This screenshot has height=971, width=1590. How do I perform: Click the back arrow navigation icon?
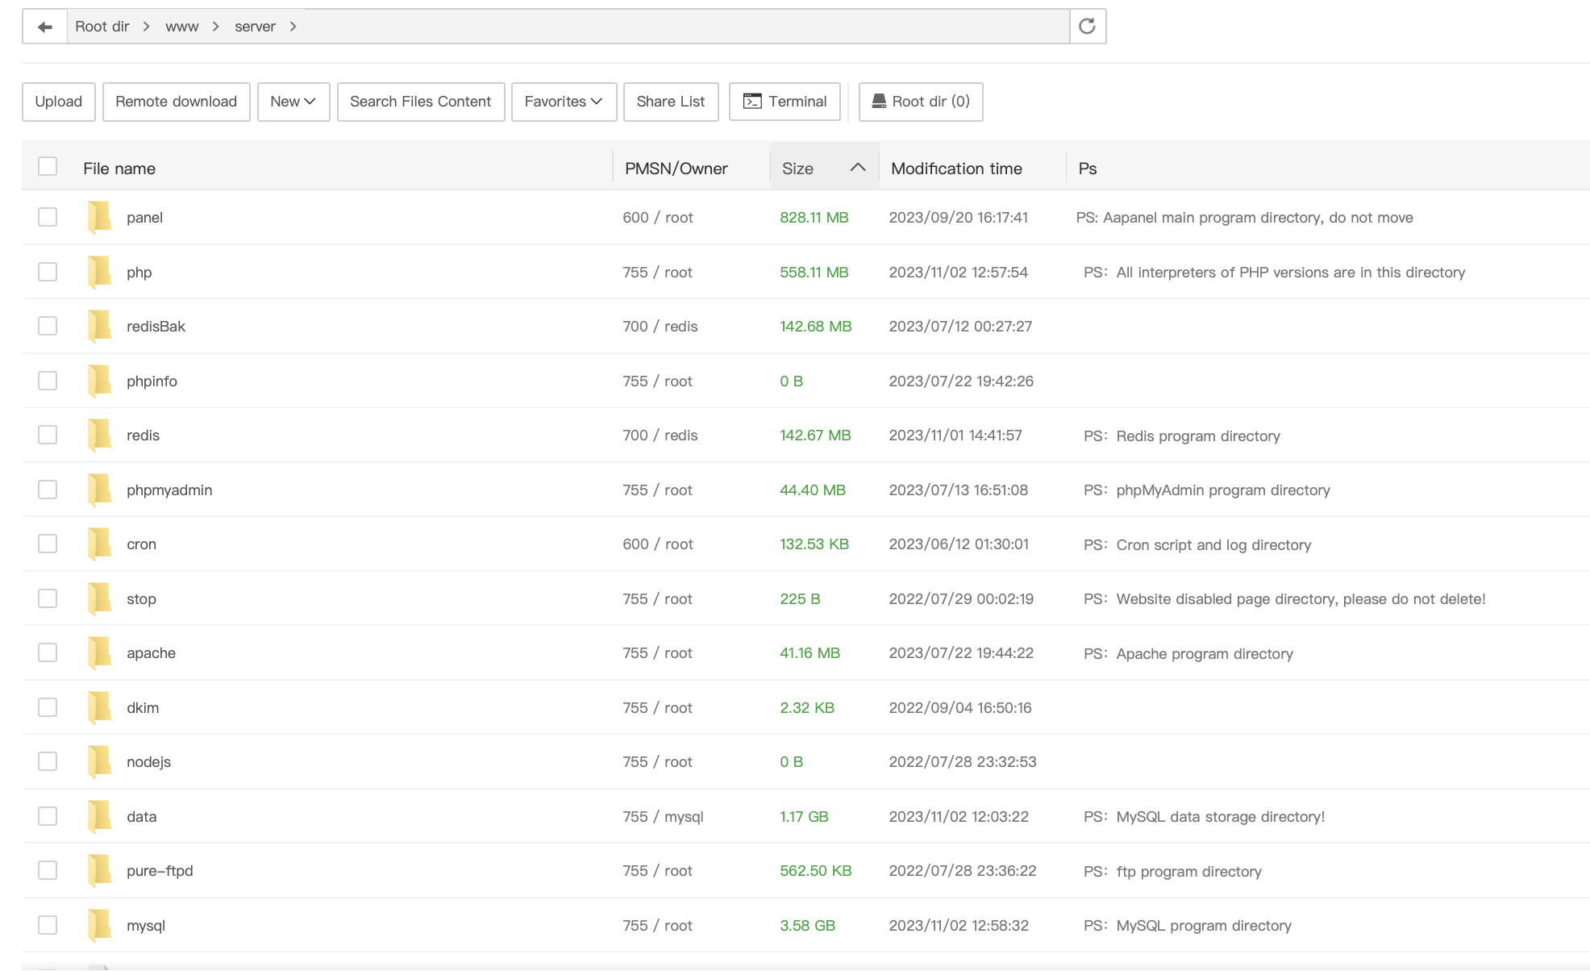coord(45,27)
